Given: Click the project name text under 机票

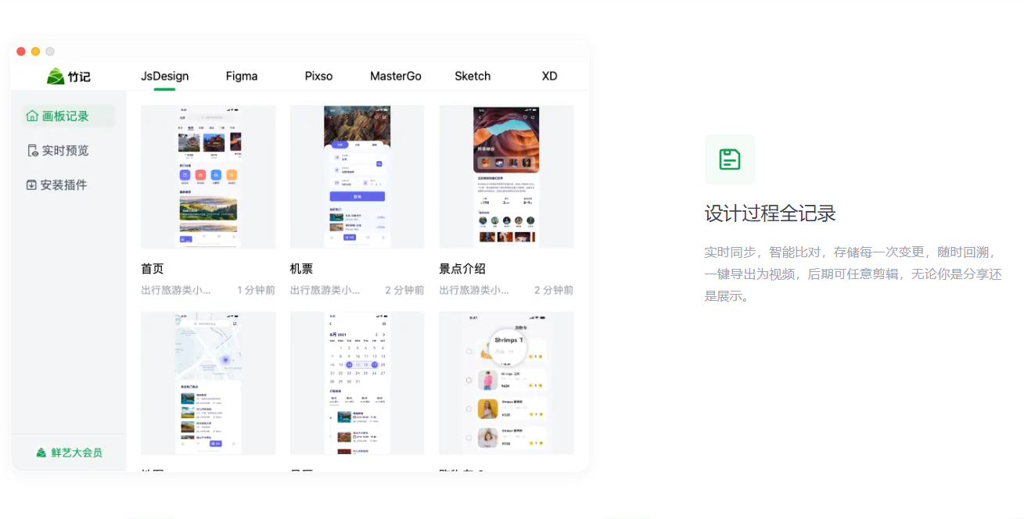Looking at the screenshot, I should (x=325, y=290).
